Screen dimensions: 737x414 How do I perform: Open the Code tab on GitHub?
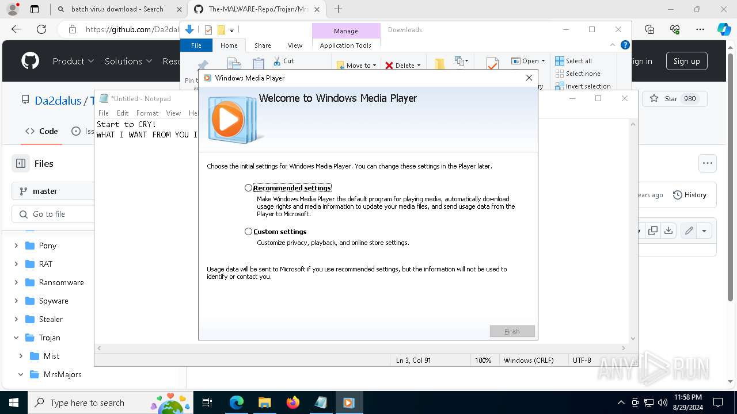[x=41, y=131]
